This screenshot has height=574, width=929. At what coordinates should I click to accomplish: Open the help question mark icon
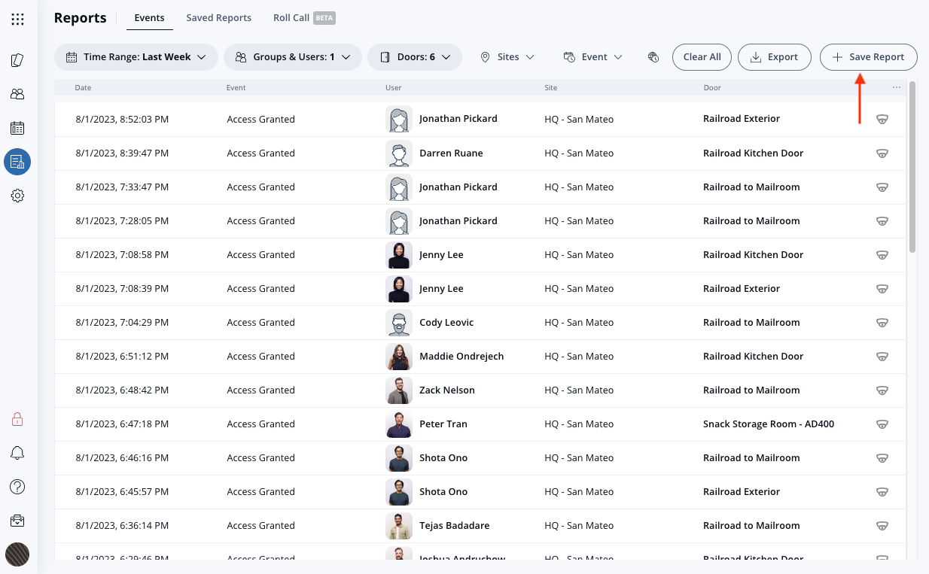(x=17, y=487)
